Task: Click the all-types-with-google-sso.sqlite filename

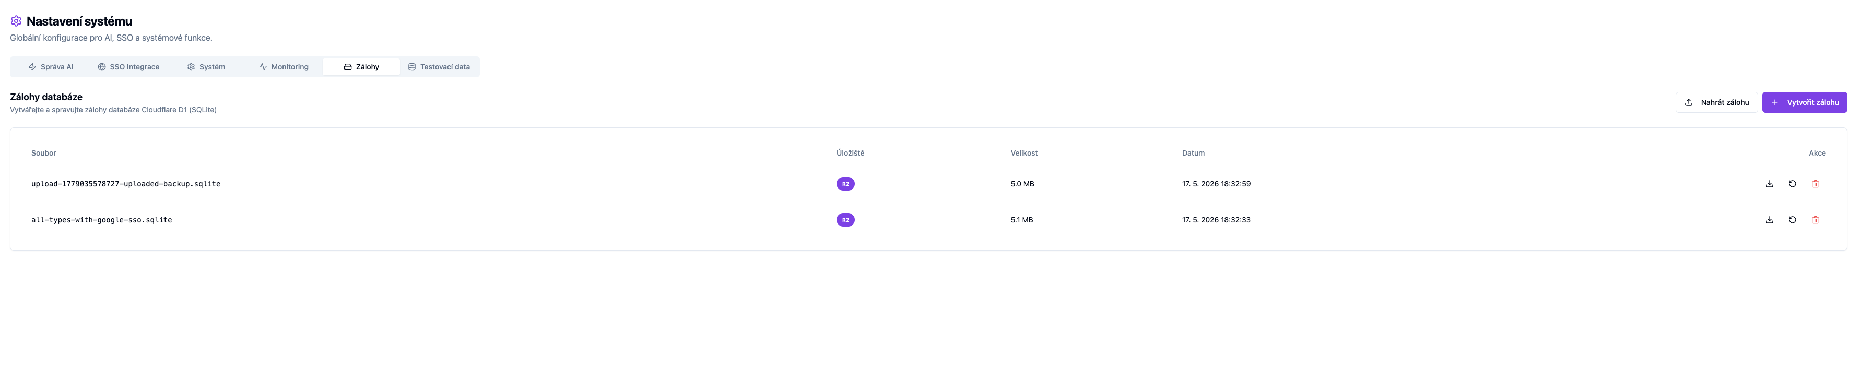Action: coord(101,220)
